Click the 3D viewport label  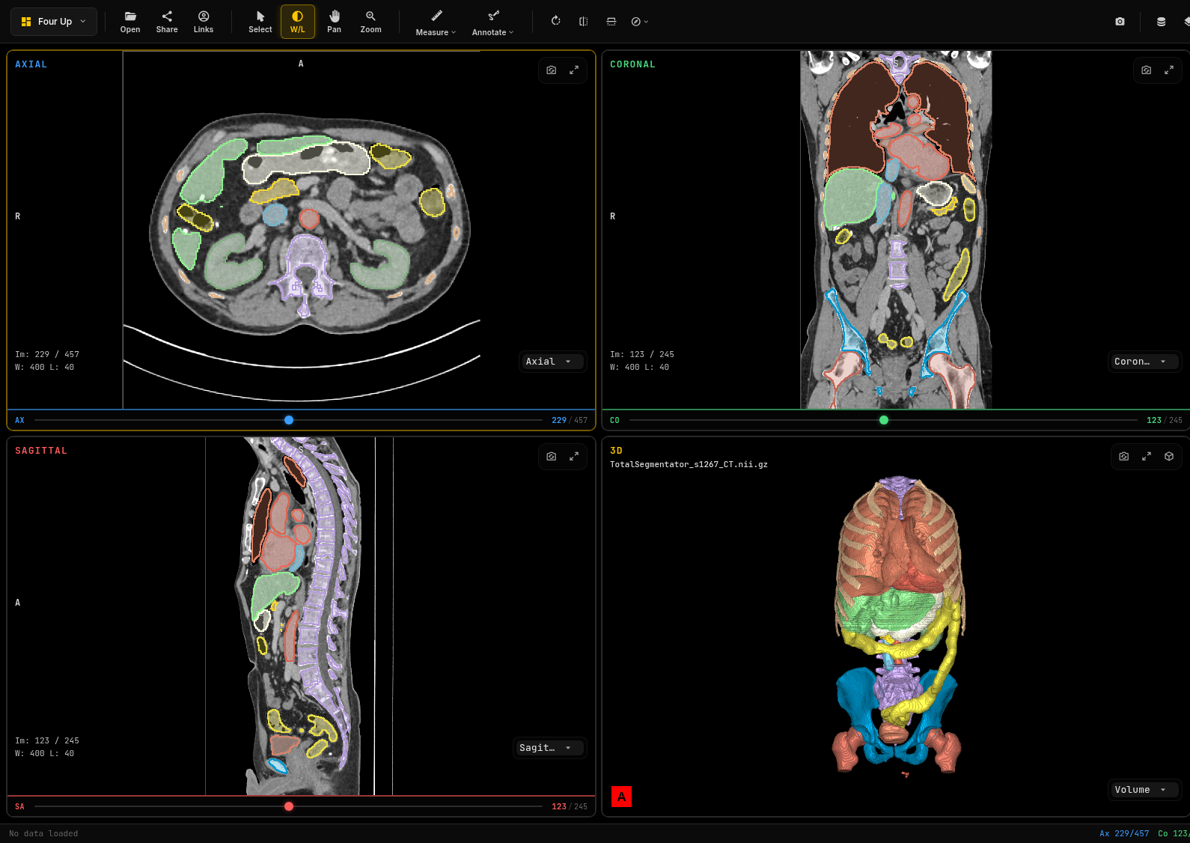pos(616,451)
